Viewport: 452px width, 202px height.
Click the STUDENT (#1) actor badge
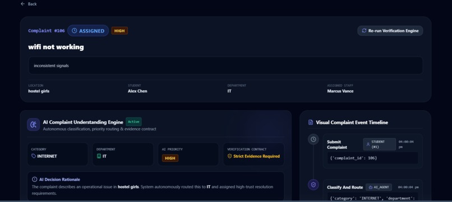pos(379,144)
